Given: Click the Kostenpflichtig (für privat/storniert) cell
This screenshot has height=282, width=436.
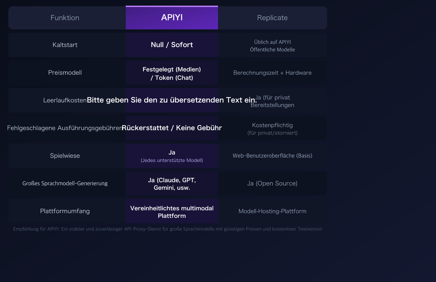Looking at the screenshot, I should 272,128.
